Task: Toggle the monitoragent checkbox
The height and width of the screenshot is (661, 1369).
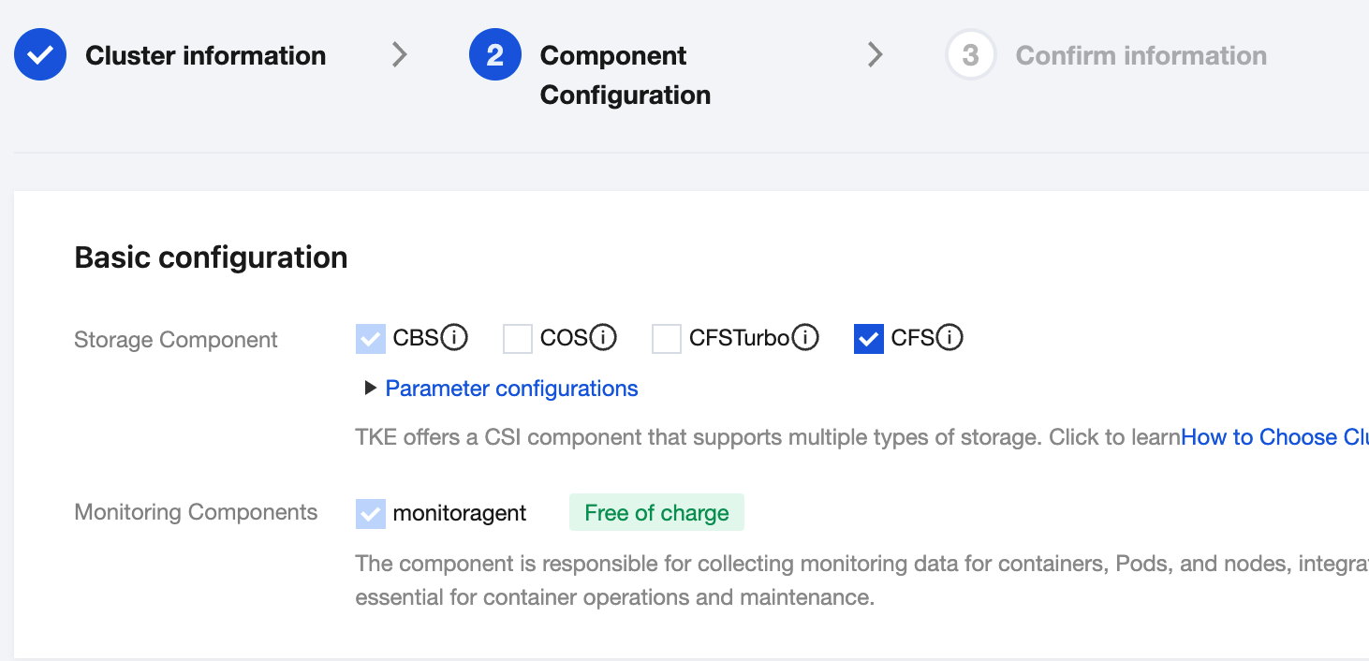Action: coord(371,513)
